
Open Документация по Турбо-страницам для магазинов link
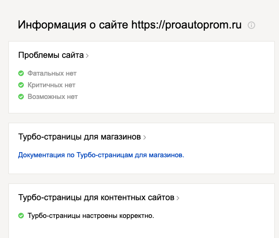point(101,155)
